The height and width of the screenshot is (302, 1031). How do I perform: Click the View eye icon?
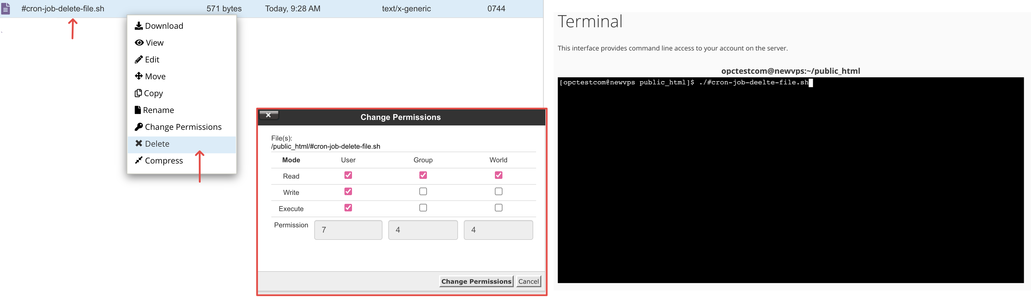click(x=139, y=43)
